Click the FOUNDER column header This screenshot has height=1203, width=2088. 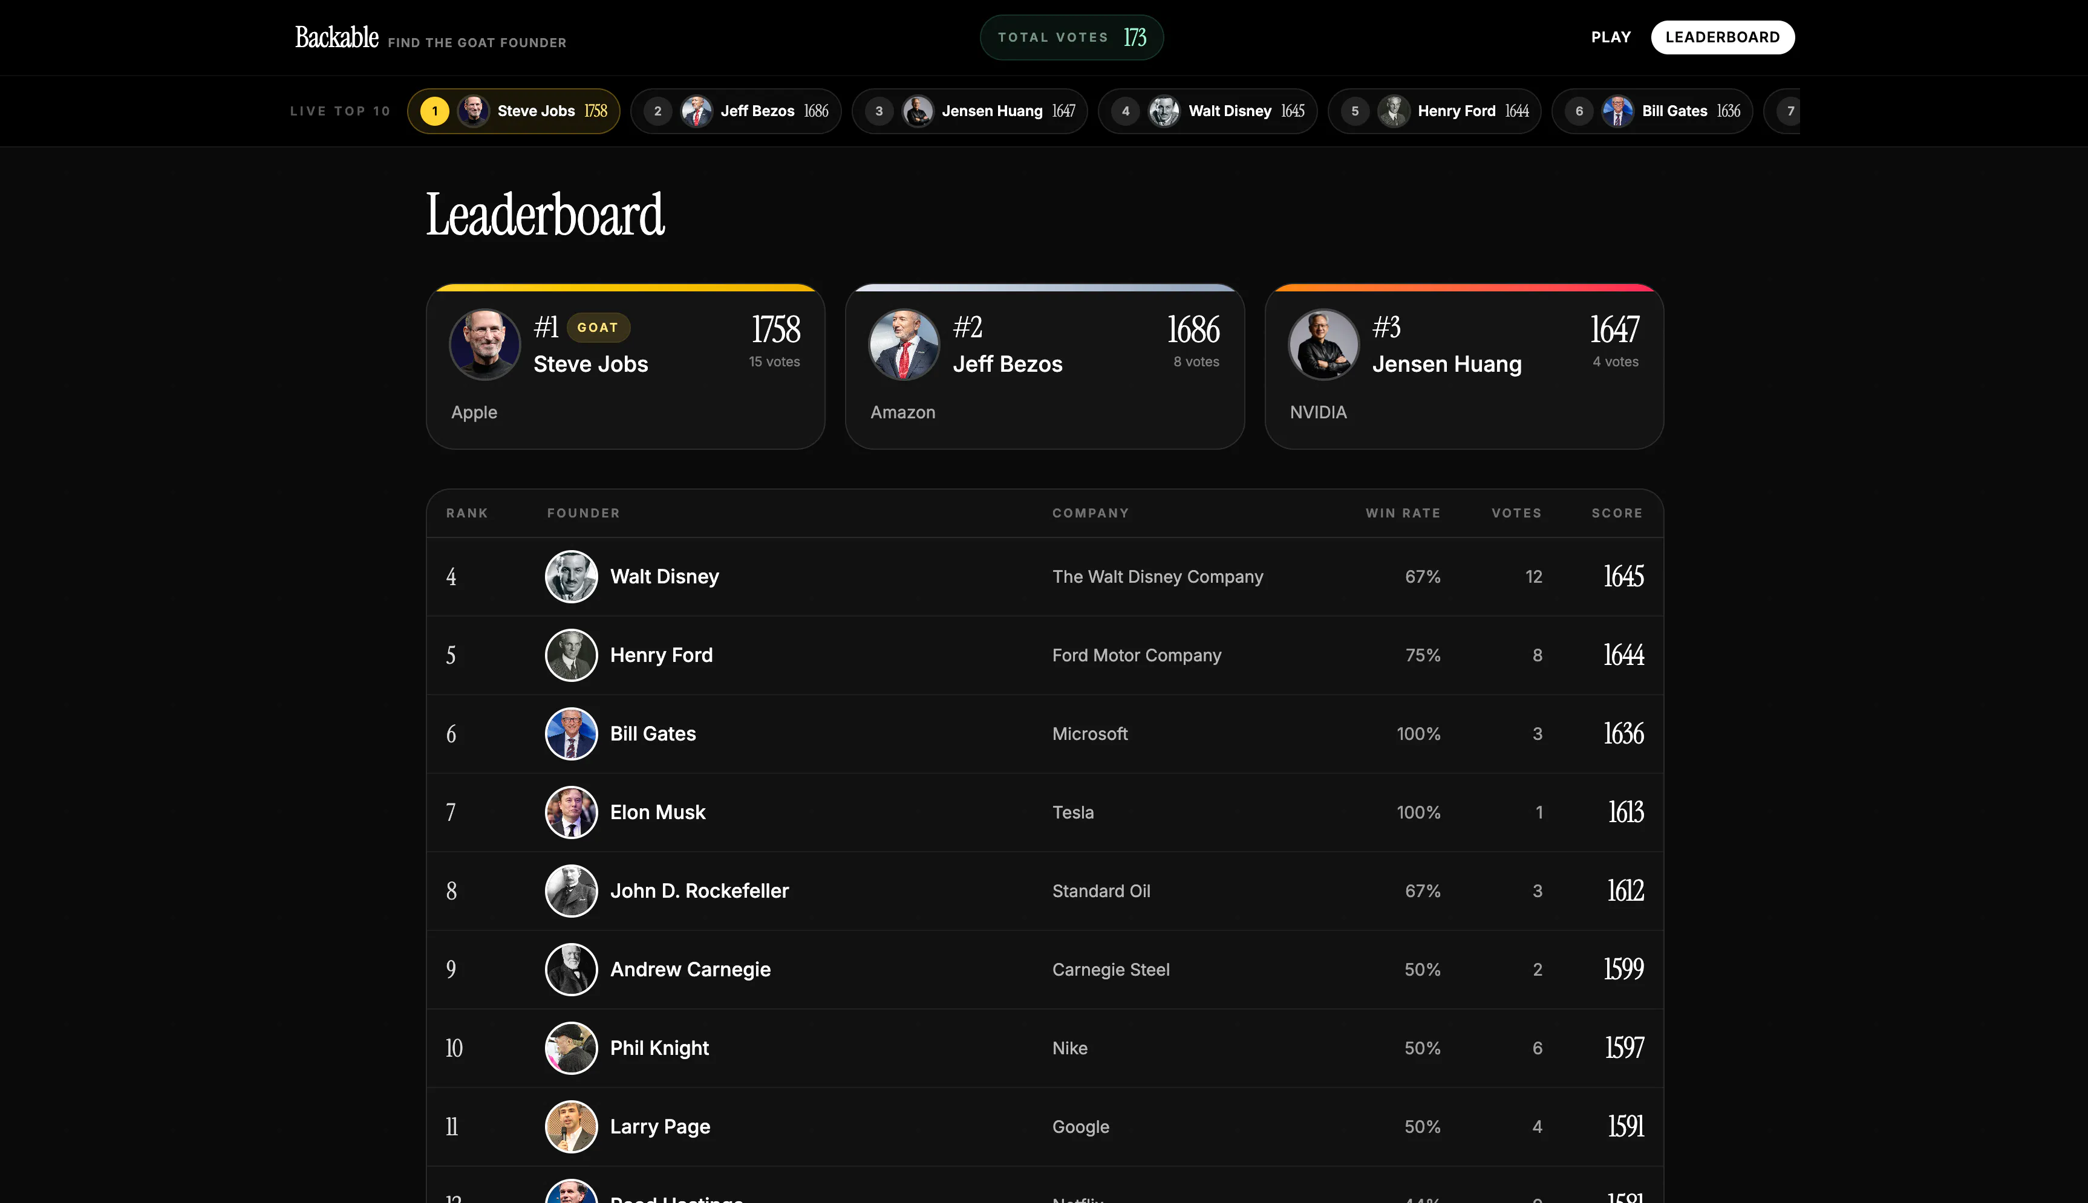coord(584,513)
